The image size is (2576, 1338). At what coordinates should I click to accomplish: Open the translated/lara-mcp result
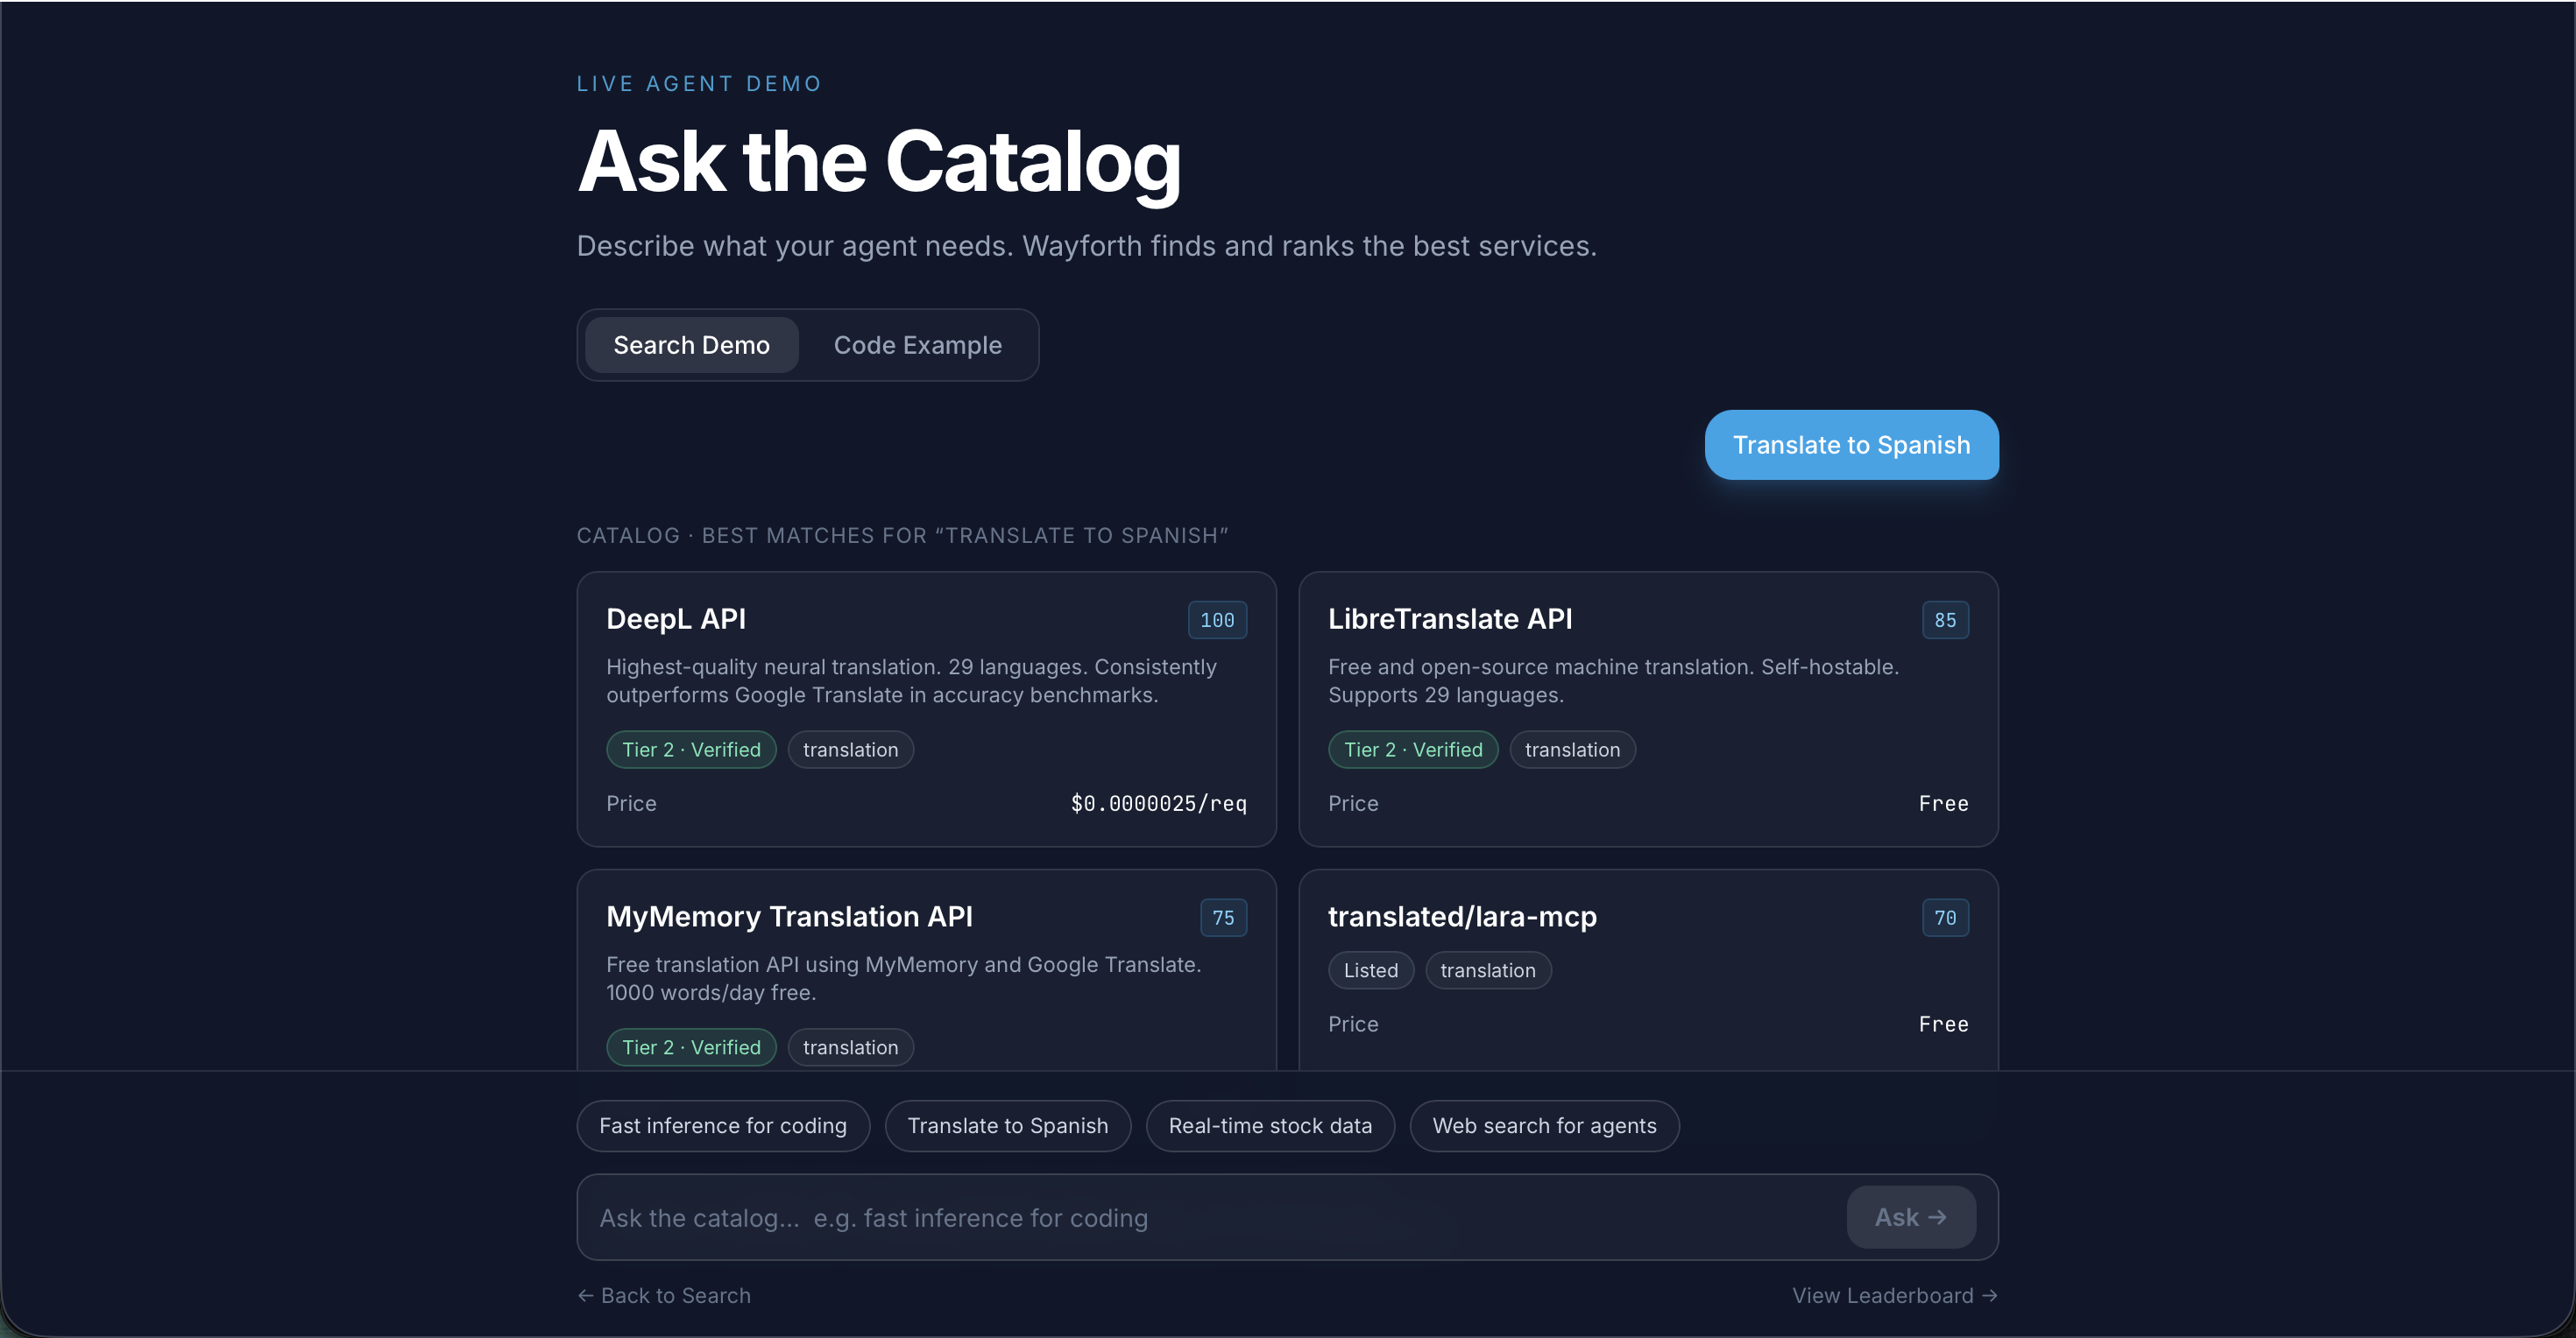(x=1461, y=916)
